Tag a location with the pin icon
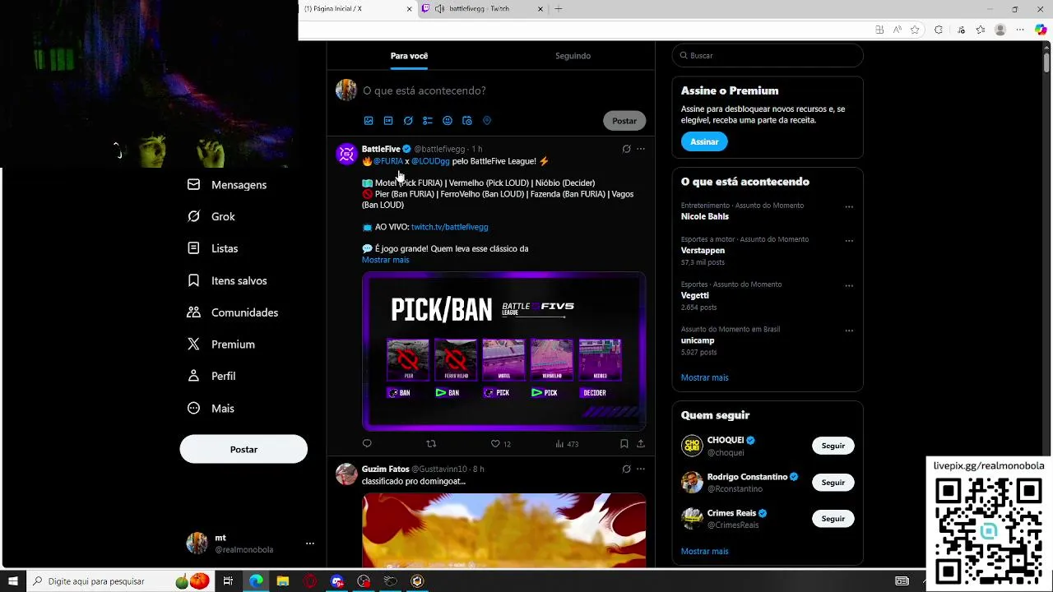This screenshot has height=592, width=1053. 487,121
